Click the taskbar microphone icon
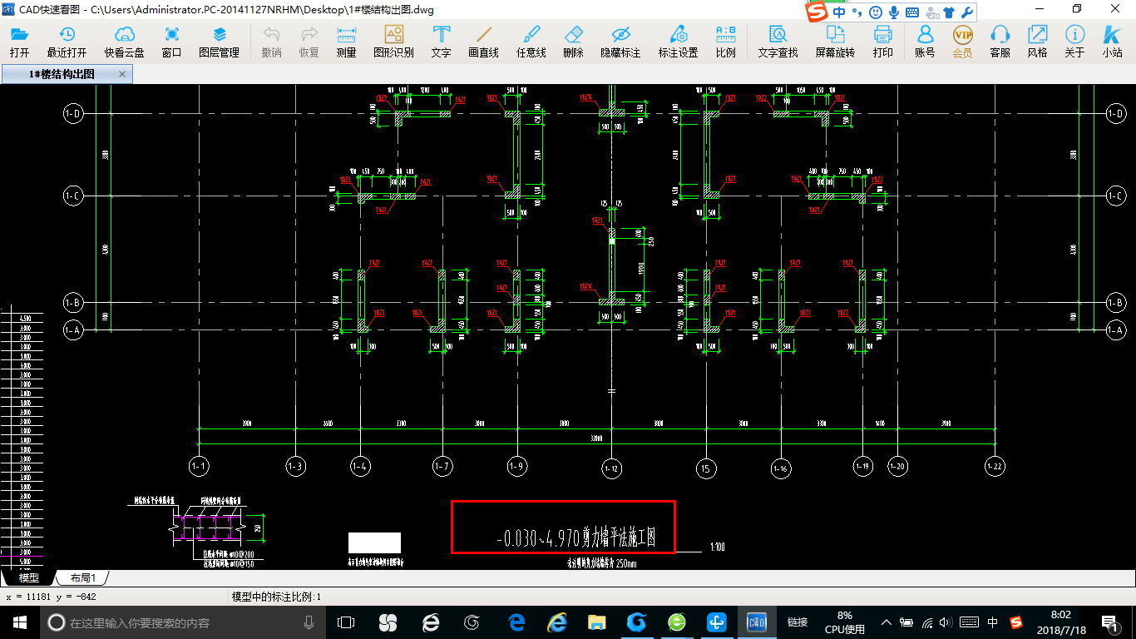Screen dimensions: 1136x639 tap(309, 622)
